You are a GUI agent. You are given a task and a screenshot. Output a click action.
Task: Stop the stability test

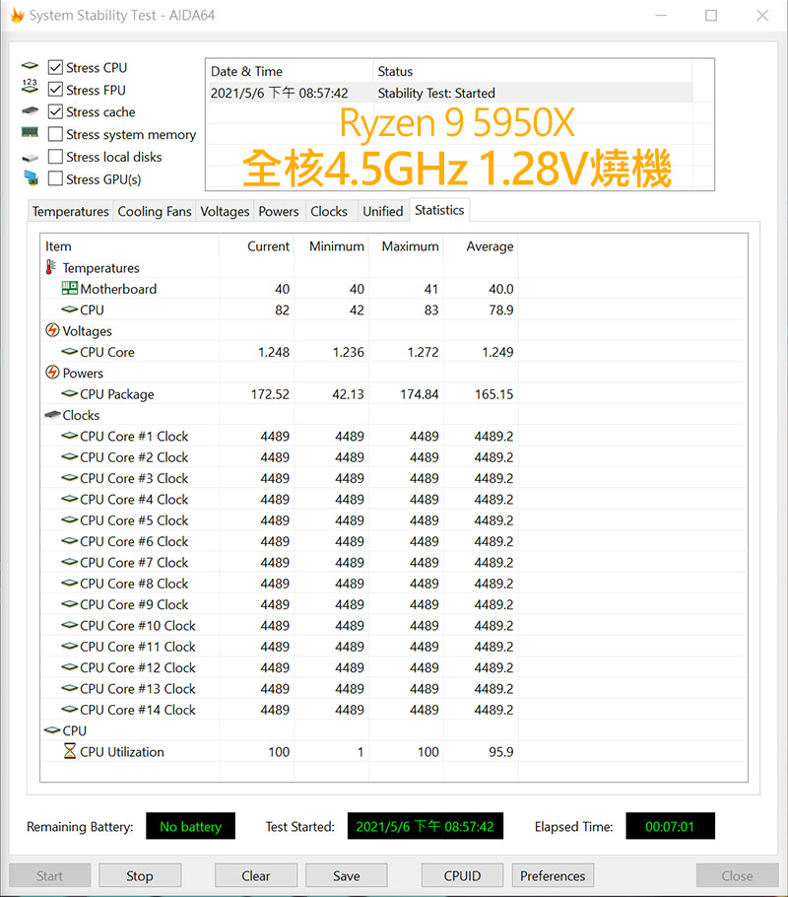tap(140, 875)
